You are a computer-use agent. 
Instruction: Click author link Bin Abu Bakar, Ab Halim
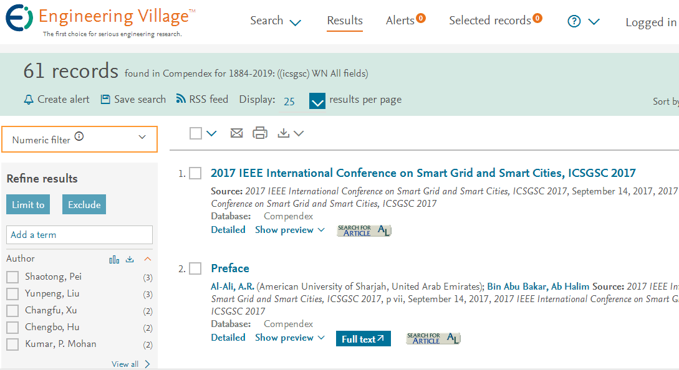tap(538, 287)
